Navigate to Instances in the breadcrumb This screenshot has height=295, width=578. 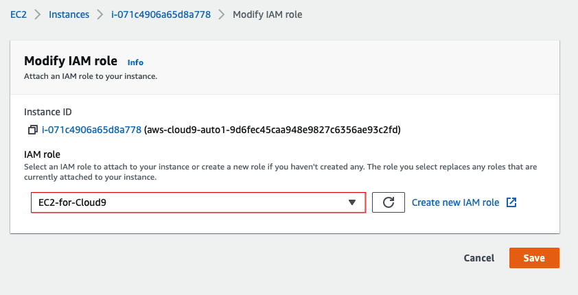(69, 14)
